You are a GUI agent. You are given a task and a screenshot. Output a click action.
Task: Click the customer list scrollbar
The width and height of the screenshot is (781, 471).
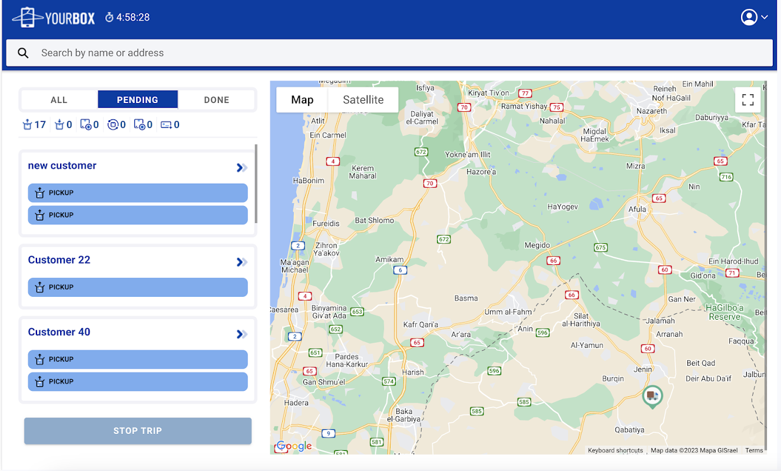256,183
